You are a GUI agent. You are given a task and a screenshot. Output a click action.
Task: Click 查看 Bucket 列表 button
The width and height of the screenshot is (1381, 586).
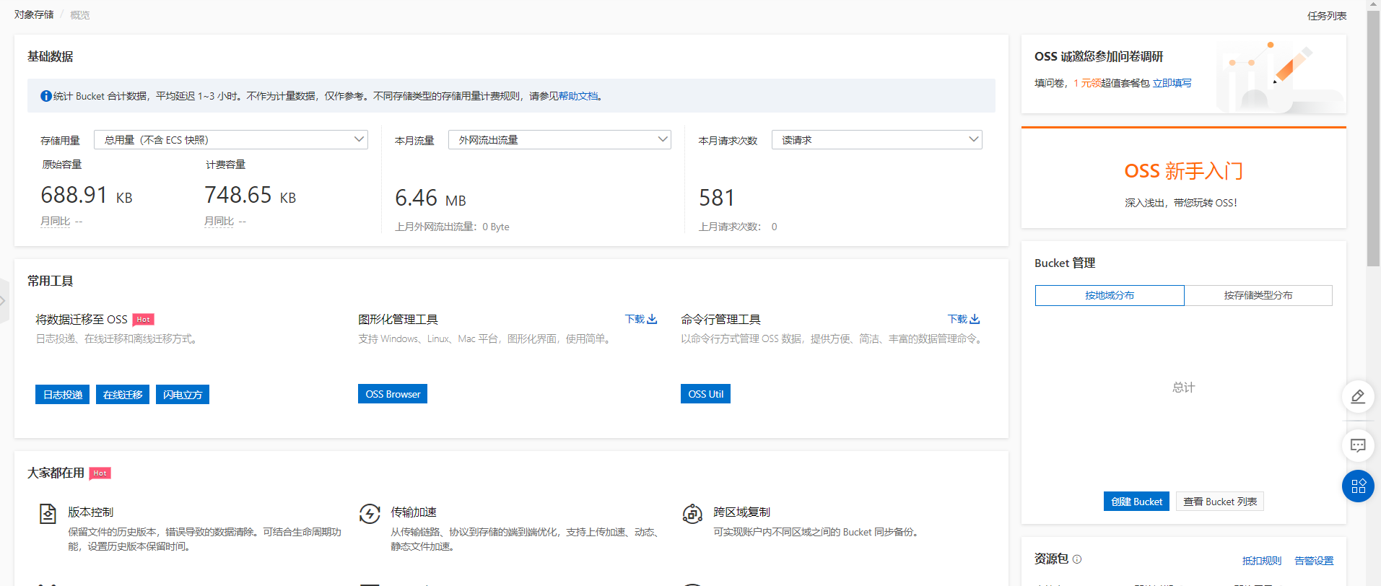coord(1220,502)
